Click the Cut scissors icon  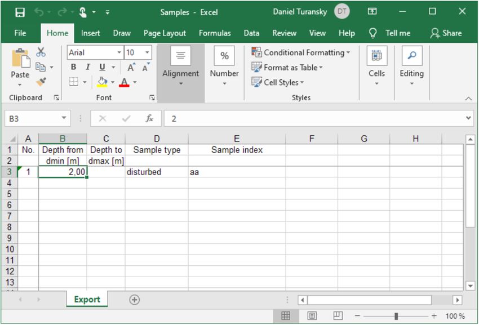coord(41,52)
